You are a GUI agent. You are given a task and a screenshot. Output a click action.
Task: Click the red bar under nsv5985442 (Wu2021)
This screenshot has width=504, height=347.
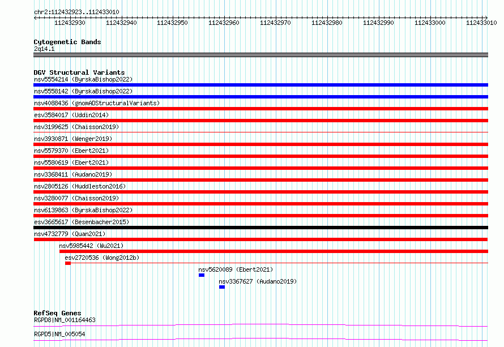click(274, 251)
